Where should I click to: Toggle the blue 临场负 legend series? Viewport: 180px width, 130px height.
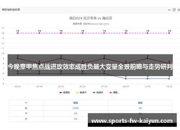pyautogui.click(x=98, y=92)
